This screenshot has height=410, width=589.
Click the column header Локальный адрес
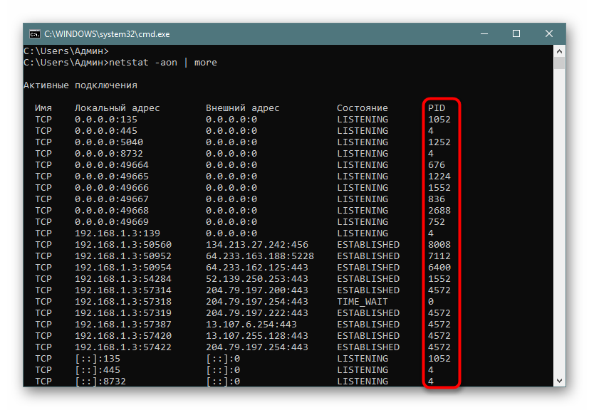[118, 108]
